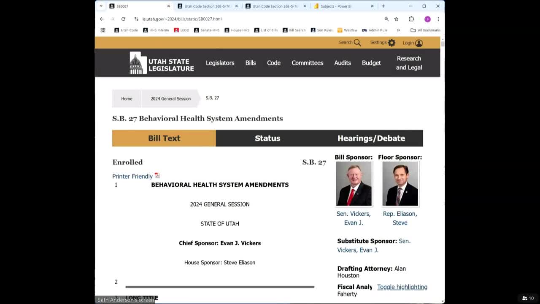Bookmark this page via the star icon
Viewport: 540px width, 304px height.
[x=396, y=19]
